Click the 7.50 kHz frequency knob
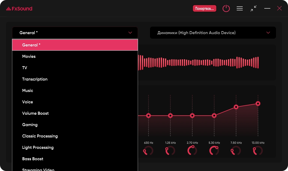 point(236,151)
